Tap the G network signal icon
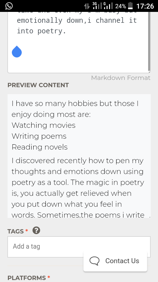 108,6
